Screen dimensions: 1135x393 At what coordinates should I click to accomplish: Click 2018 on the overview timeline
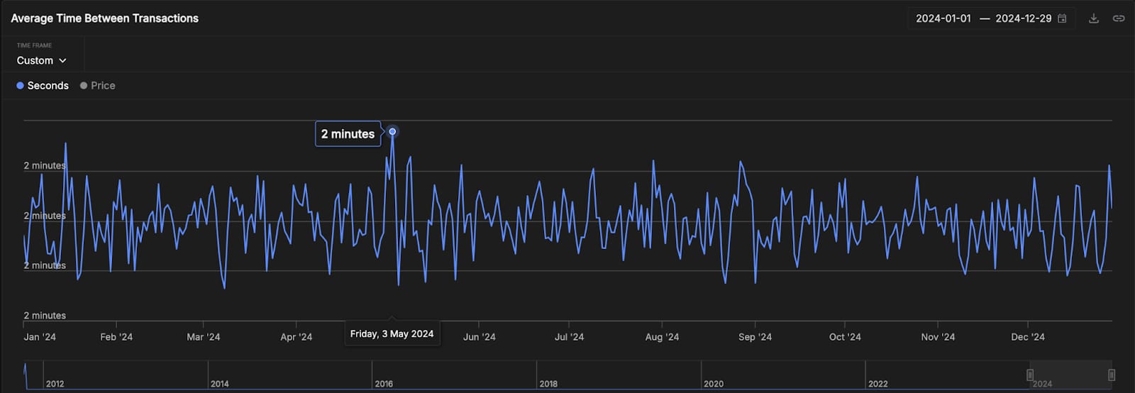pyautogui.click(x=548, y=384)
